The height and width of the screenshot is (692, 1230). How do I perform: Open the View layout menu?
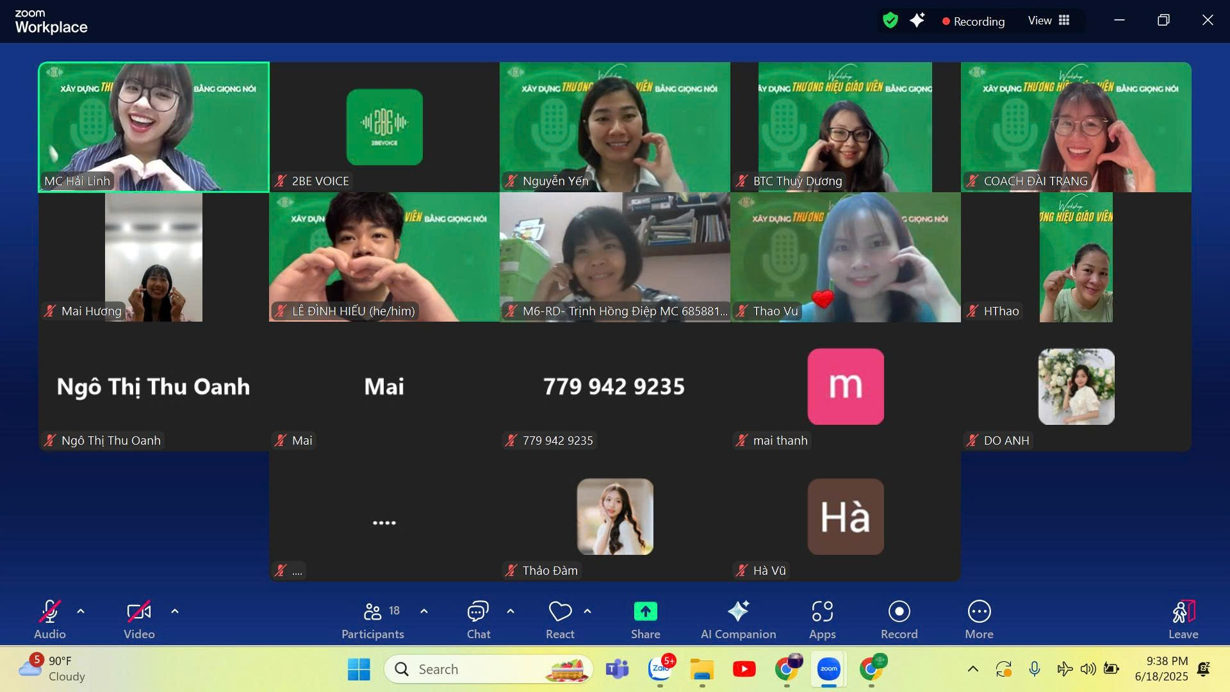(1049, 21)
